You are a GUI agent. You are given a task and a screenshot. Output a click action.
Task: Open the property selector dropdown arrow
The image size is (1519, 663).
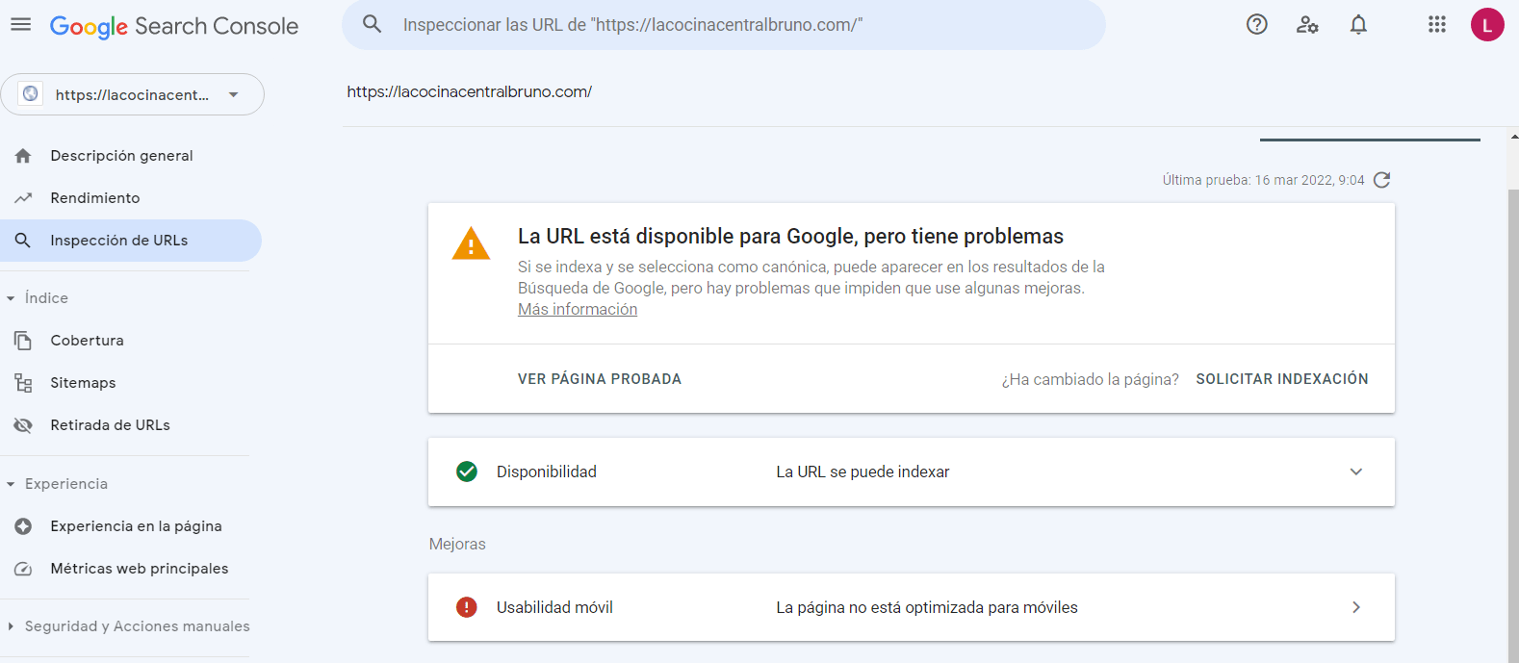tap(234, 94)
